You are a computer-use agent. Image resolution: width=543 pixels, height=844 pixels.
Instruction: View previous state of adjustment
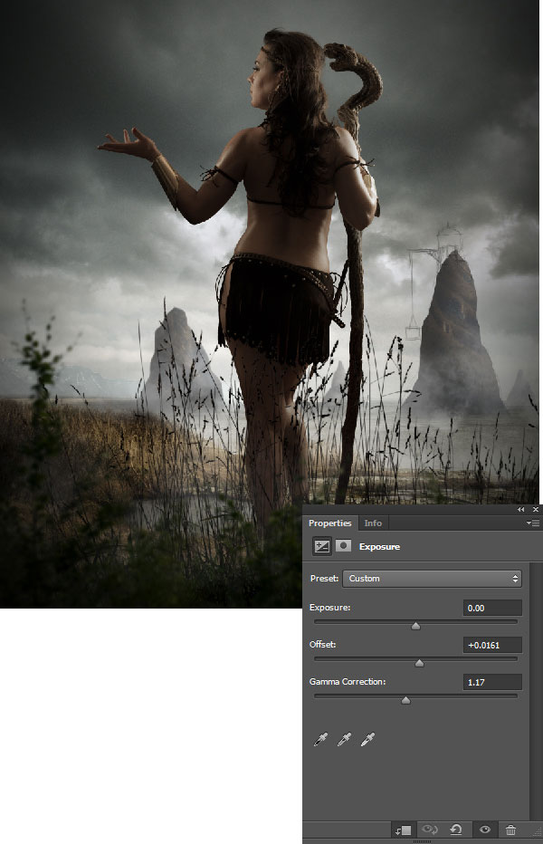430,830
